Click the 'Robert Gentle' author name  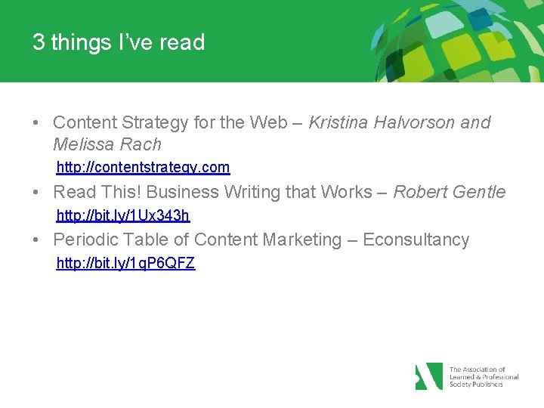(x=450, y=191)
